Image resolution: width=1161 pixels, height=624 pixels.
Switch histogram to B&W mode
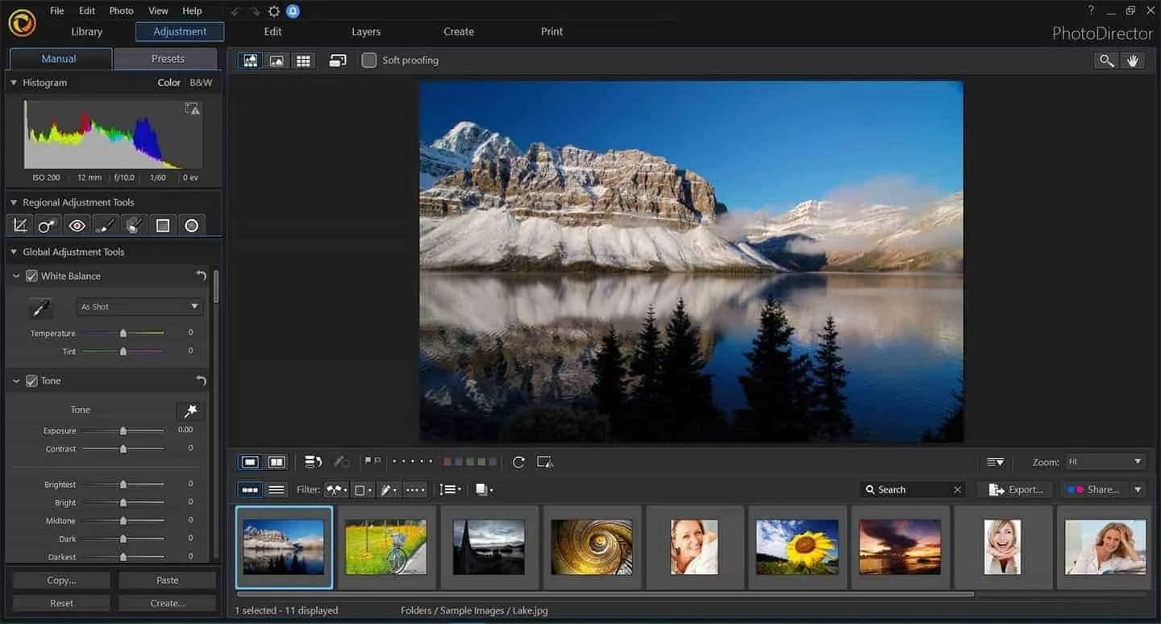(201, 82)
